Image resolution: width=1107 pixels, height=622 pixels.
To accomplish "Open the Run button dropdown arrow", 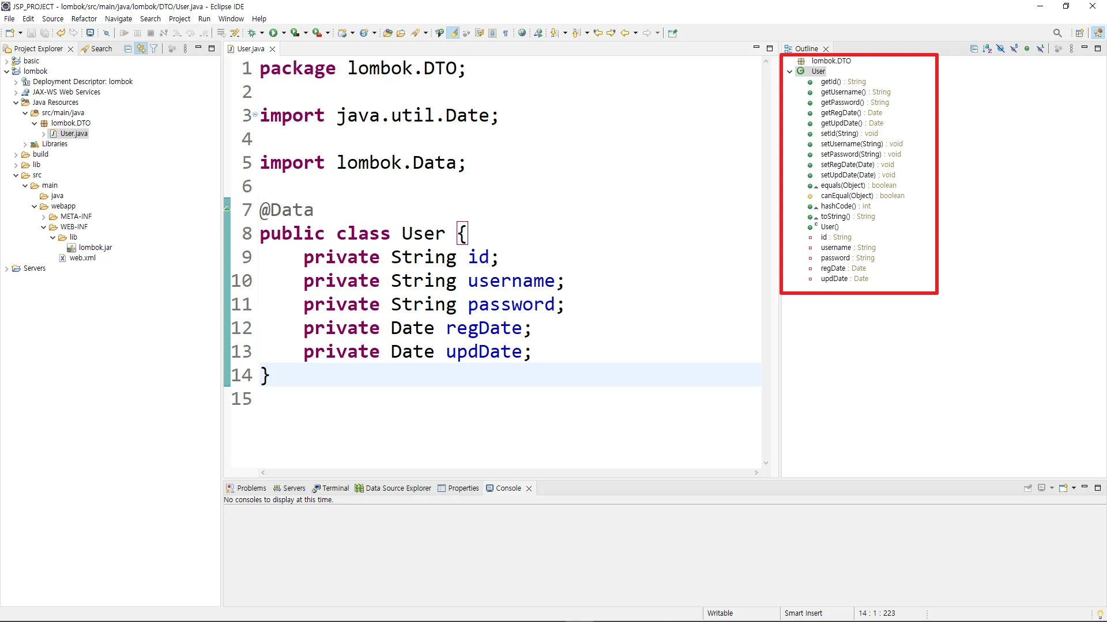I will (x=284, y=33).
